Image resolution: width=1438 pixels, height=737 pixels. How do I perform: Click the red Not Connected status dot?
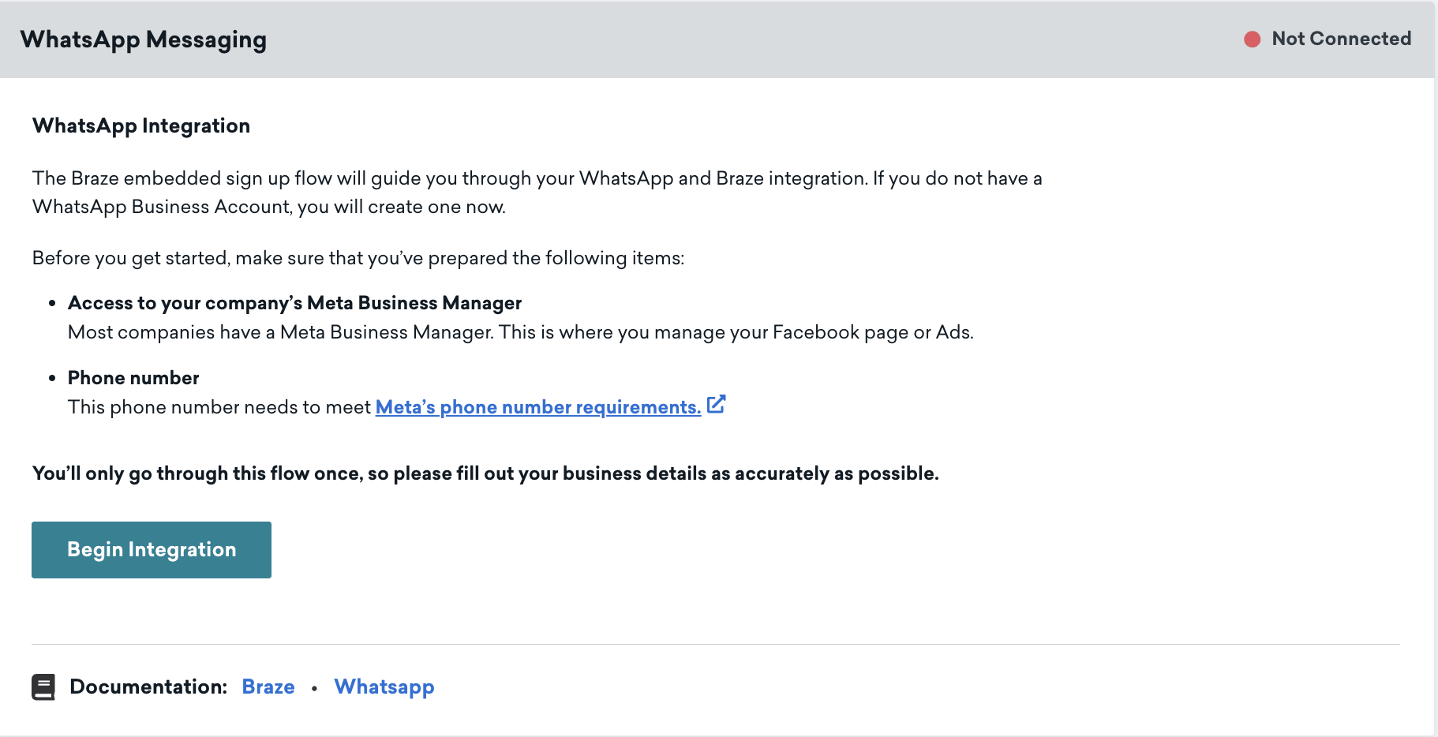click(x=1252, y=39)
